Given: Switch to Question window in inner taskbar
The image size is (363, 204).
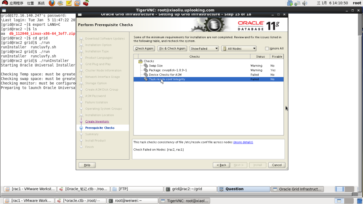Looking at the screenshot, I should point(244,189).
